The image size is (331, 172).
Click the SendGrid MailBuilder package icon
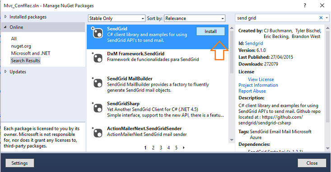[x=98, y=83]
